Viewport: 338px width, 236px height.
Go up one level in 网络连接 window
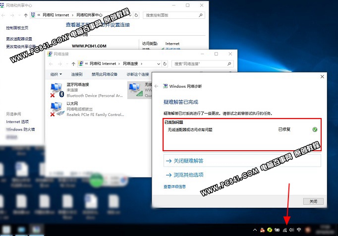pyautogui.click(x=73, y=64)
